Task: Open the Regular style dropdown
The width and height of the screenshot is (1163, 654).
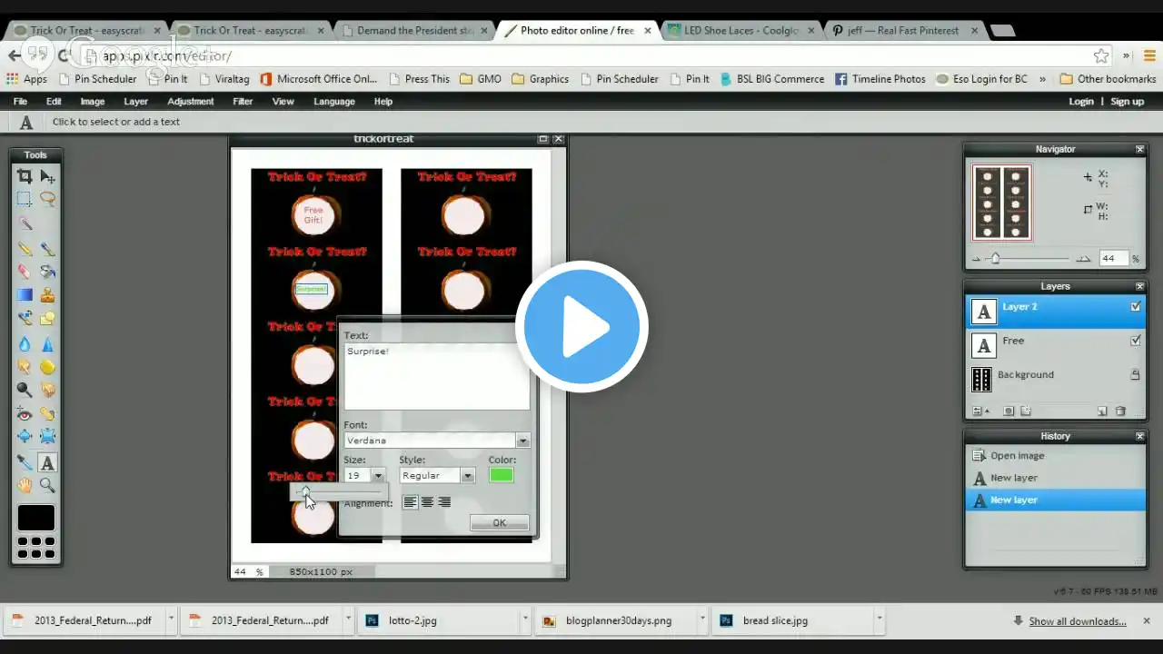Action: (x=467, y=476)
